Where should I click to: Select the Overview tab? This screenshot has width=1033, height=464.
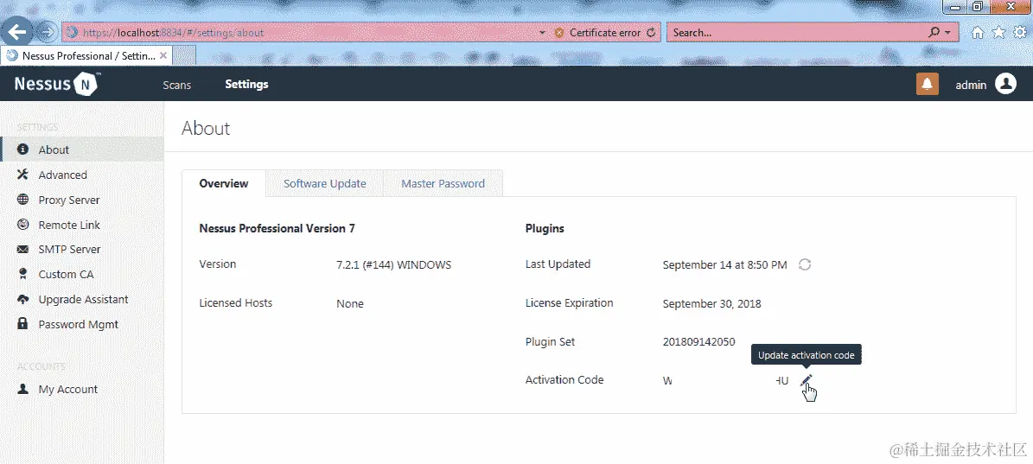223,184
